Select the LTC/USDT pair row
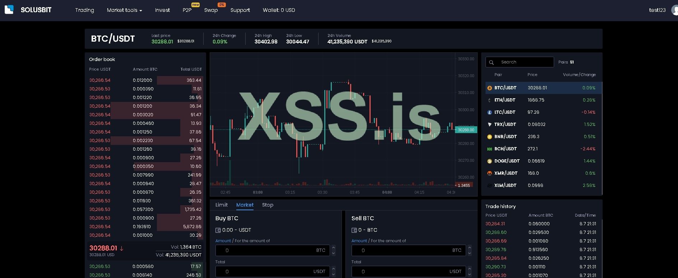Screen dimensions: 678x278 (x=543, y=112)
